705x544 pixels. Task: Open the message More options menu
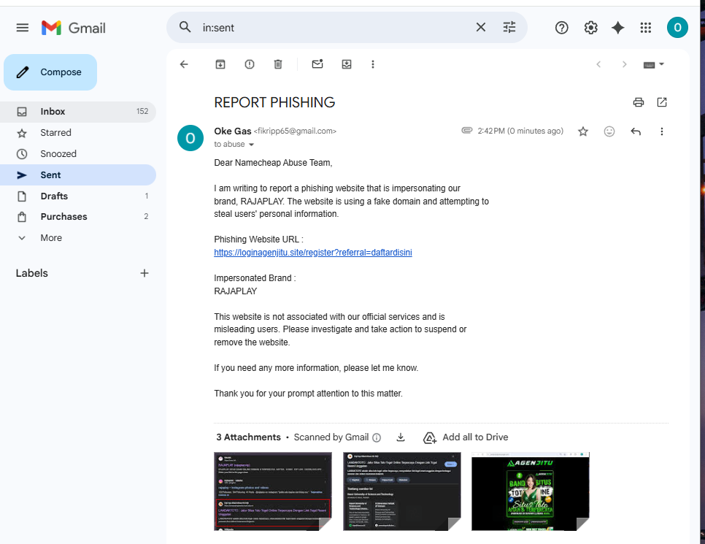[x=661, y=131]
